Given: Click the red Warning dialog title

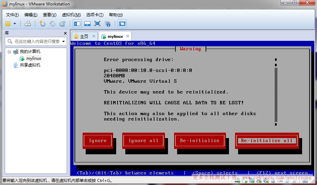Looking at the screenshot, I should (190, 49).
